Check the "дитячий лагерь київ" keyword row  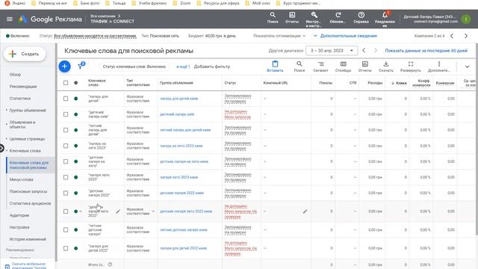point(66,114)
